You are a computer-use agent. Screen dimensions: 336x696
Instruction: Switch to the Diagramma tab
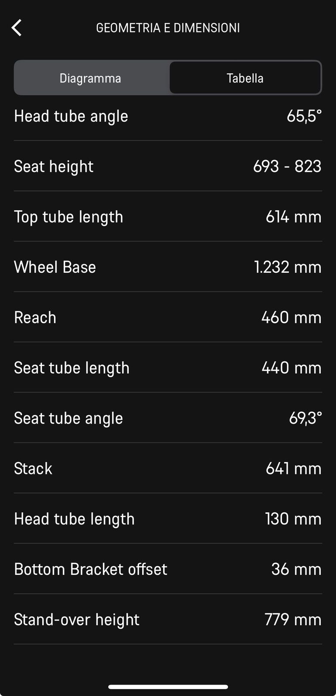(x=90, y=78)
